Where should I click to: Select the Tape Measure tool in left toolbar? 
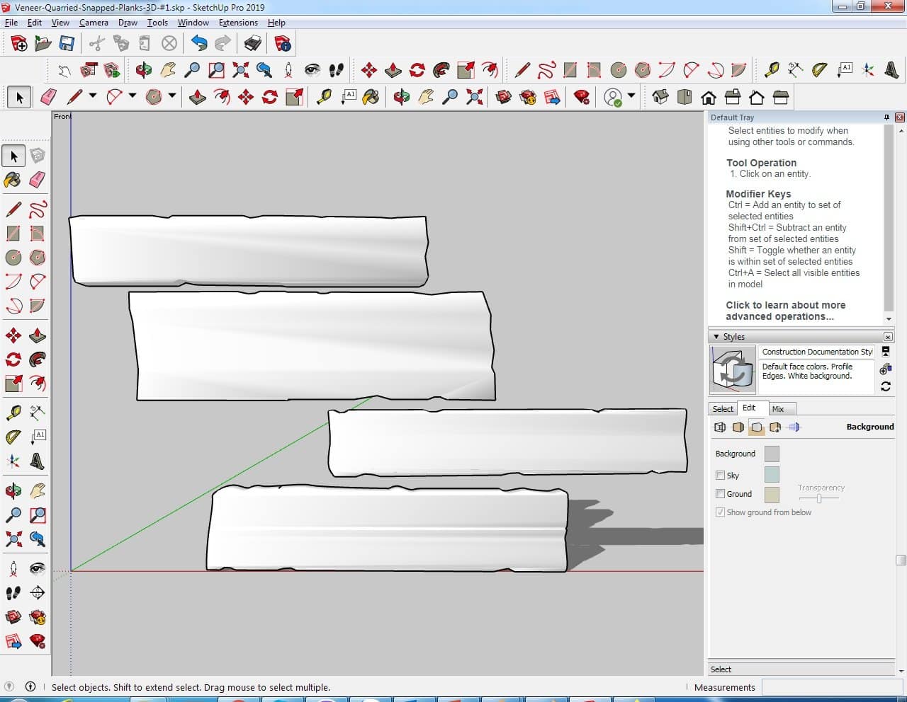click(13, 412)
